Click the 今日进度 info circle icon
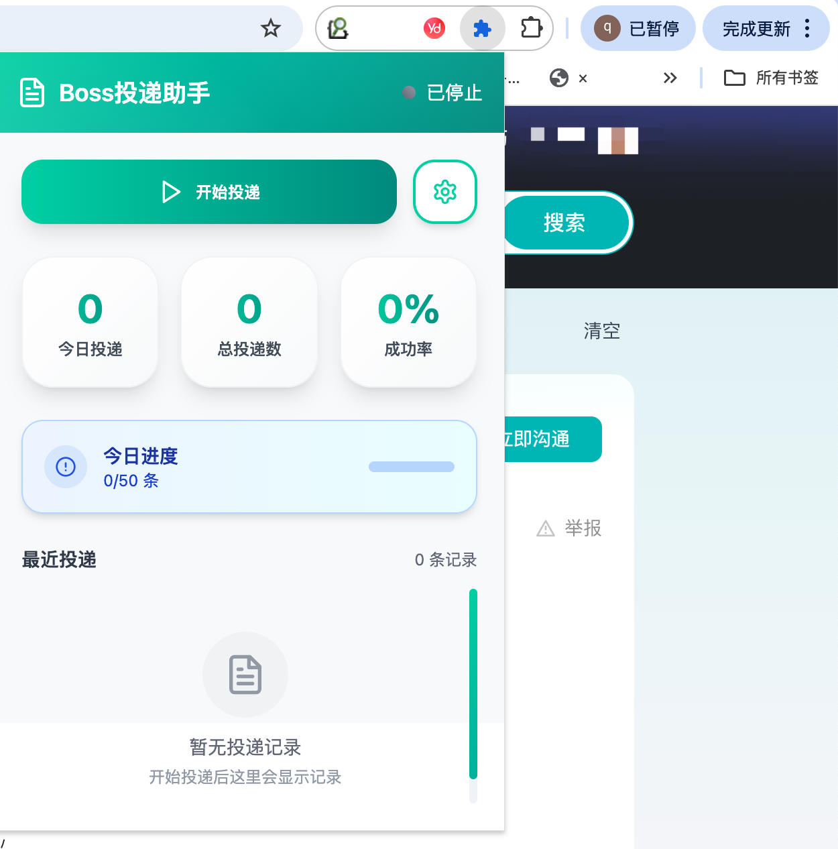Screen dimensions: 838x849 [66, 467]
